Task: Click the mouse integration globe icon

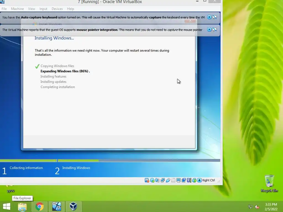Action: point(194,180)
